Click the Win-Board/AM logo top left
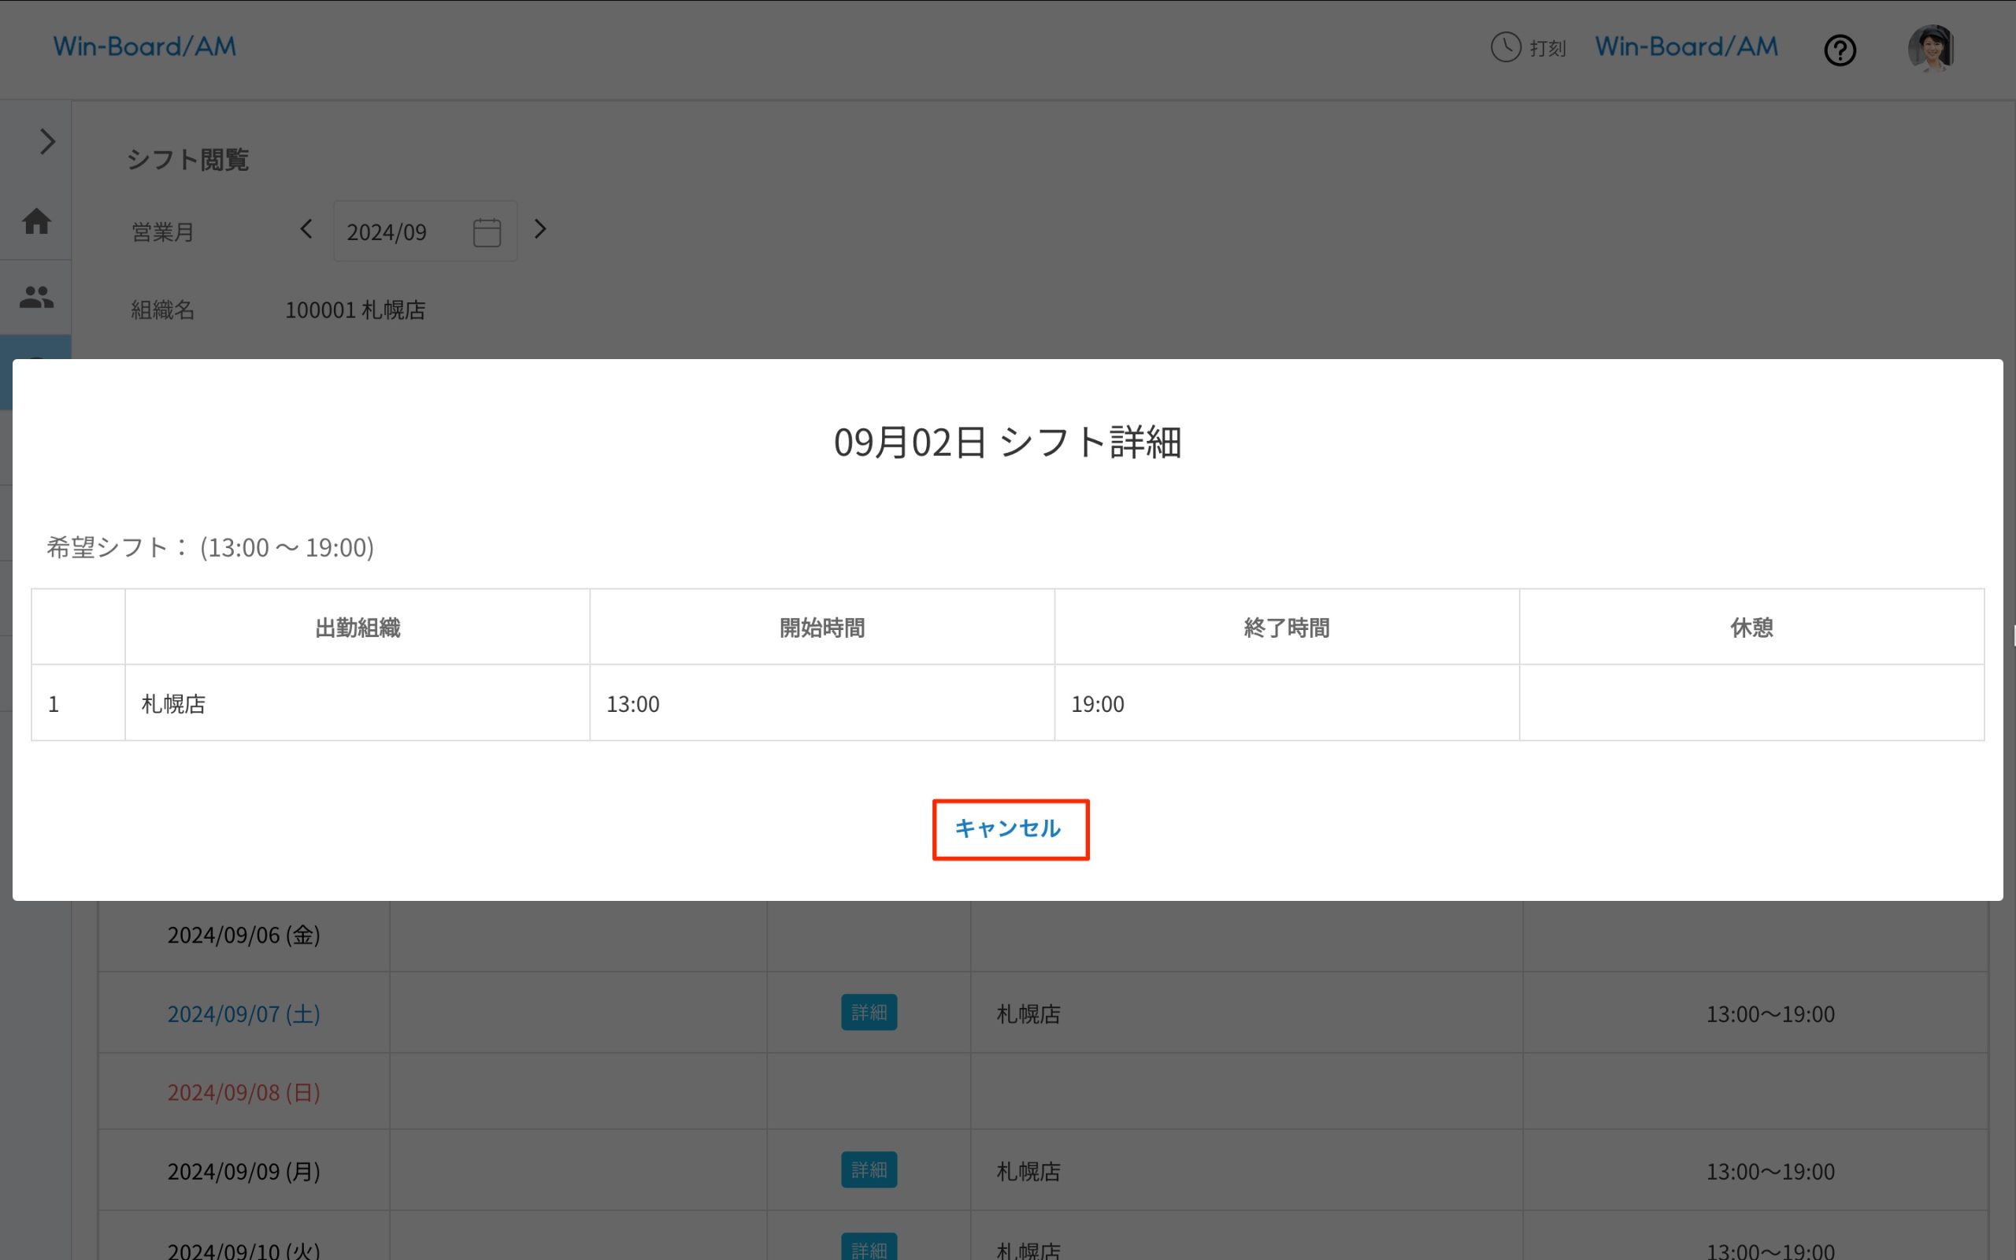This screenshot has width=2016, height=1260. tap(144, 46)
